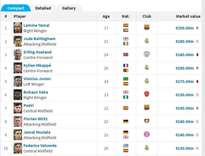Sort table by Market value column header
The width and height of the screenshot is (205, 156).
(x=188, y=16)
